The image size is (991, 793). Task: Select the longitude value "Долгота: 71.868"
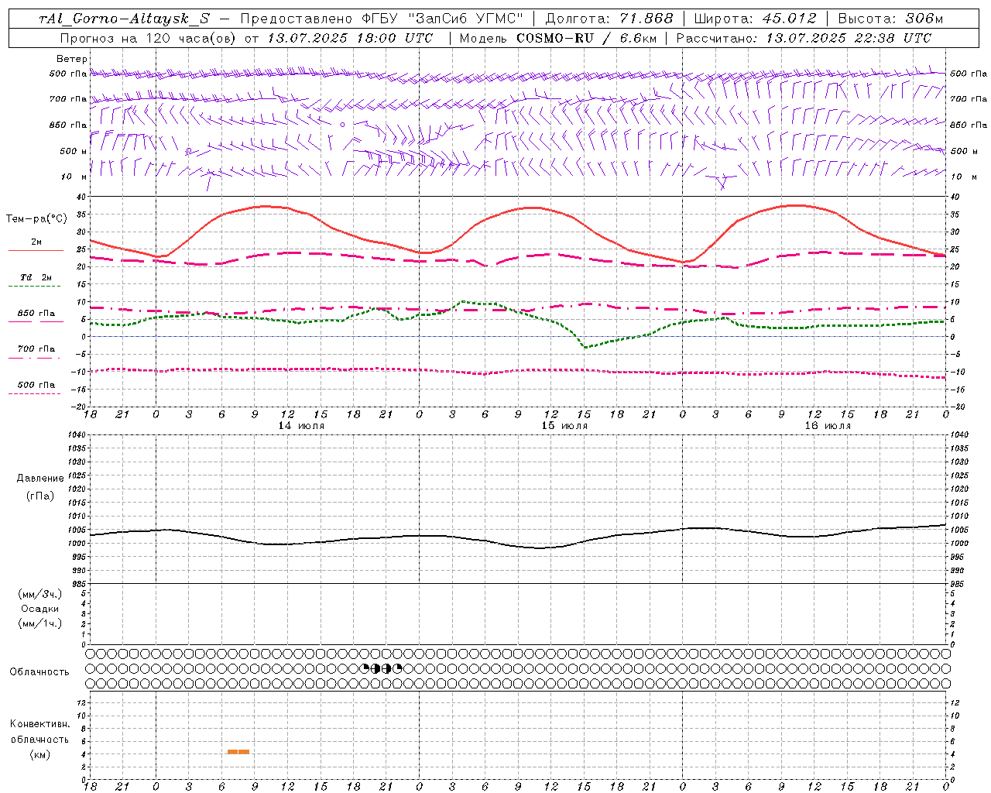(x=610, y=19)
